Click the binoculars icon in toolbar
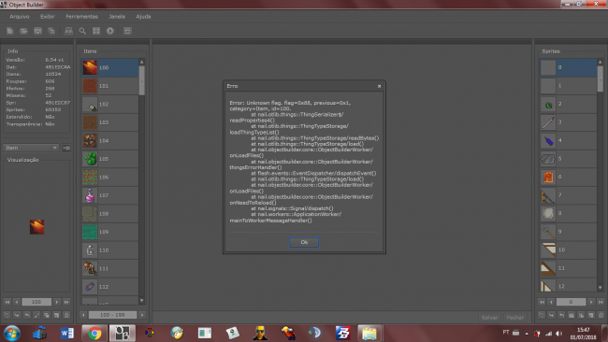 tap(68, 31)
